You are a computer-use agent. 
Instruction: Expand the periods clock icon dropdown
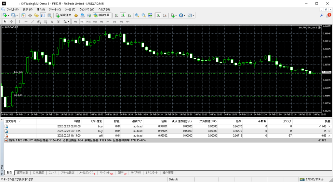point(181,15)
